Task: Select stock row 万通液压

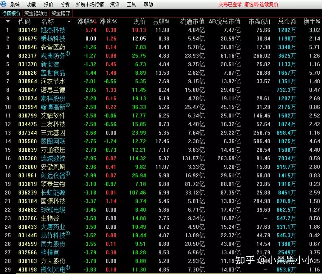Action: point(161,150)
